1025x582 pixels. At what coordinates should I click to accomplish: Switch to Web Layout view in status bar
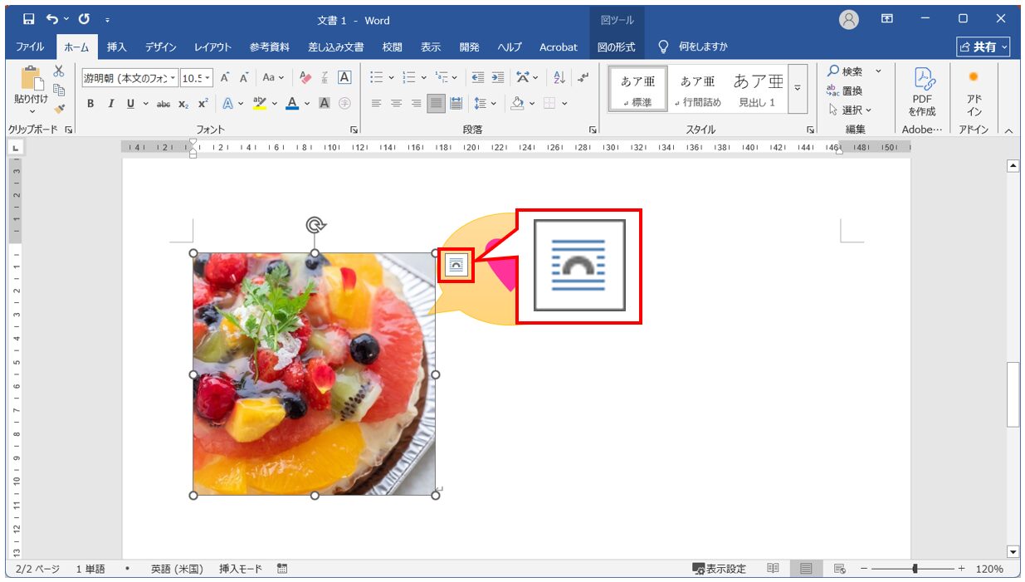click(839, 569)
